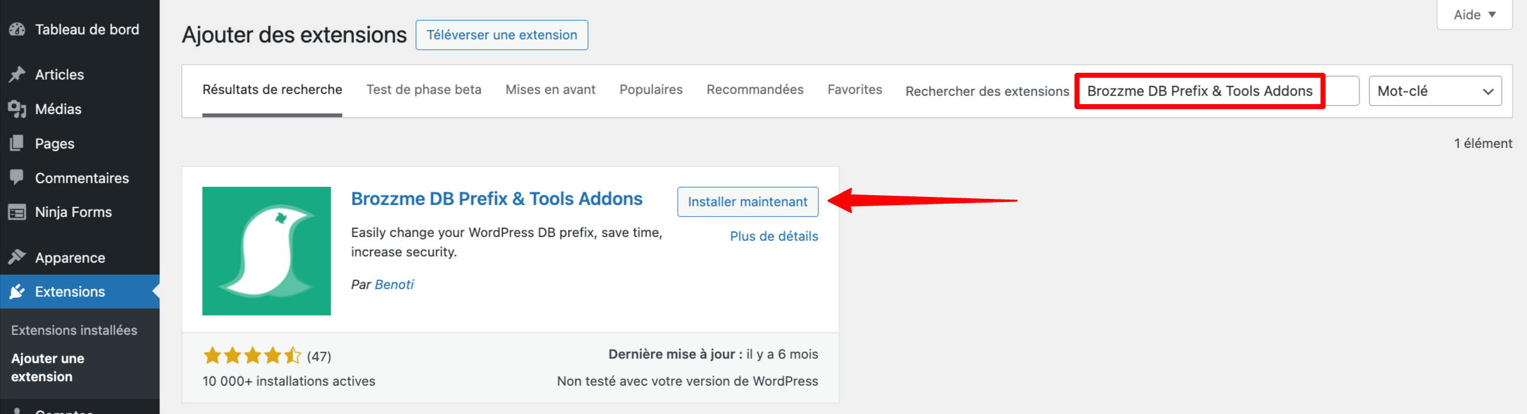Screen dimensions: 1527x414
Task: Open the Médias library icon
Action: pos(17,109)
